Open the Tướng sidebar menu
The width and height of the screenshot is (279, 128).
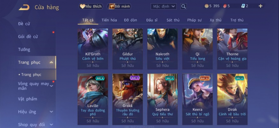[x=24, y=49]
